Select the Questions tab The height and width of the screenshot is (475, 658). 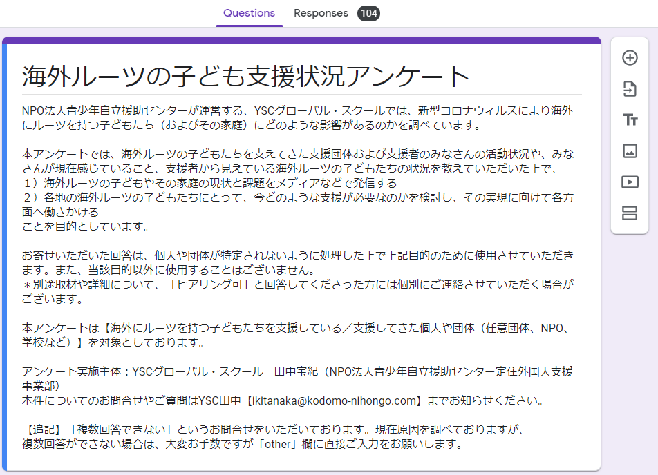tap(249, 12)
